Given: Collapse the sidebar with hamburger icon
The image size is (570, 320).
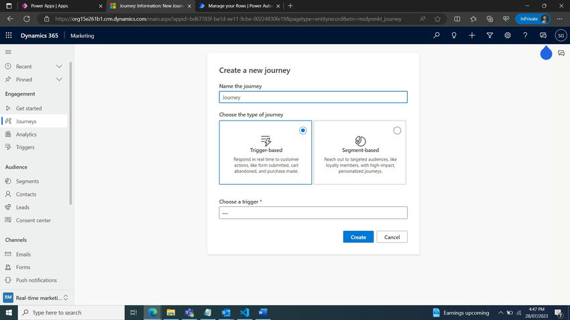Looking at the screenshot, I should click(x=8, y=52).
